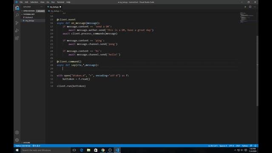This screenshot has width=272, height=153.
Task: Open the View menu
Action: 42,2
